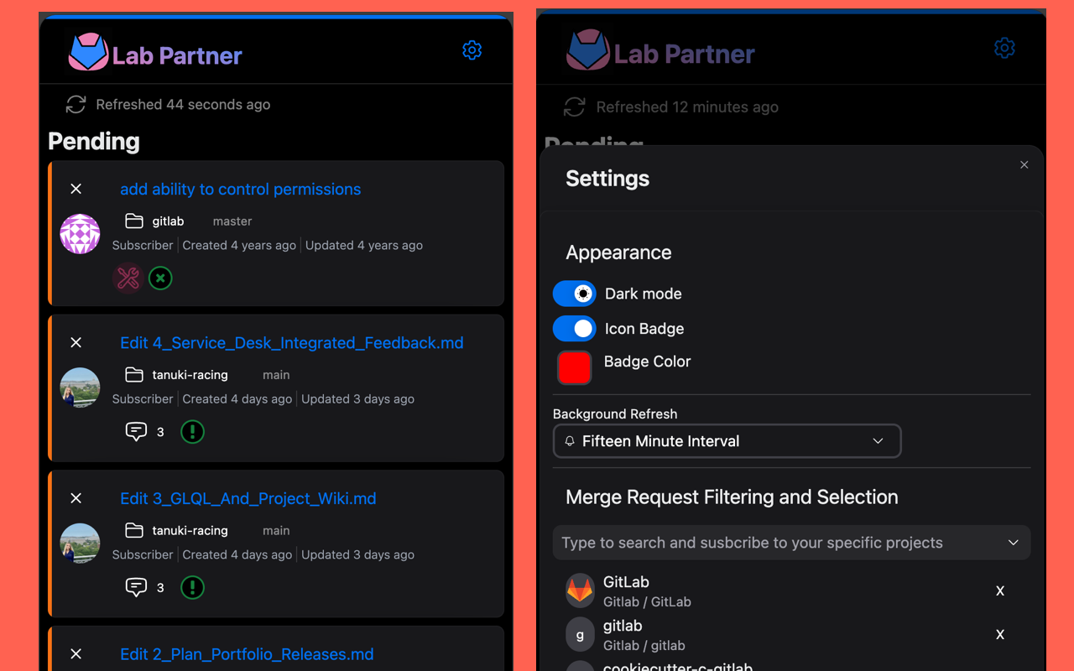Click the green approval icon on the GLQL card

[x=192, y=587]
